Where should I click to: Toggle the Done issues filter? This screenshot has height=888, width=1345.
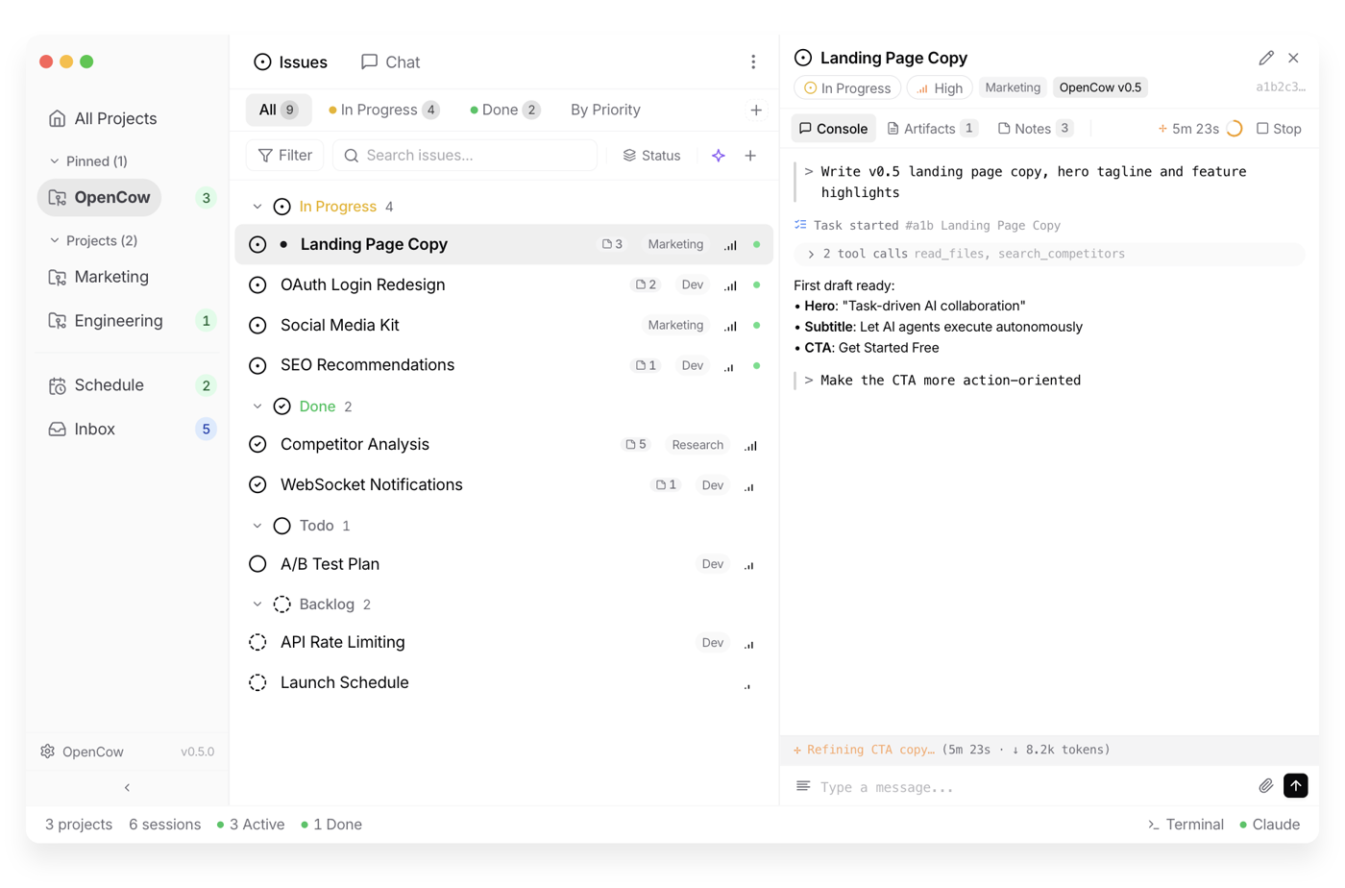(504, 109)
